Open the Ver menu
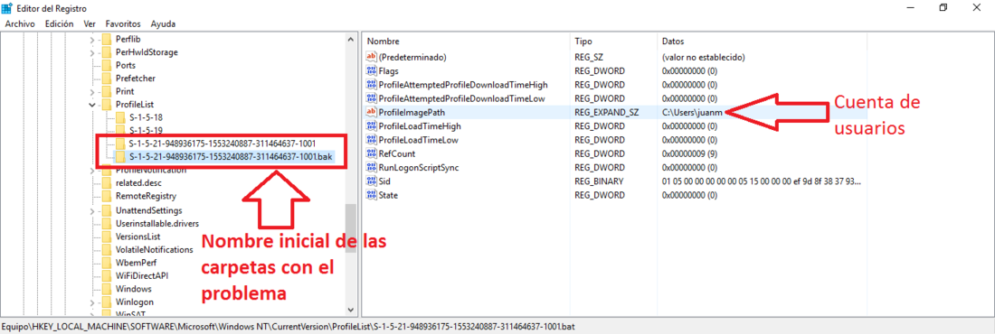This screenshot has height=334, width=995. click(x=90, y=23)
